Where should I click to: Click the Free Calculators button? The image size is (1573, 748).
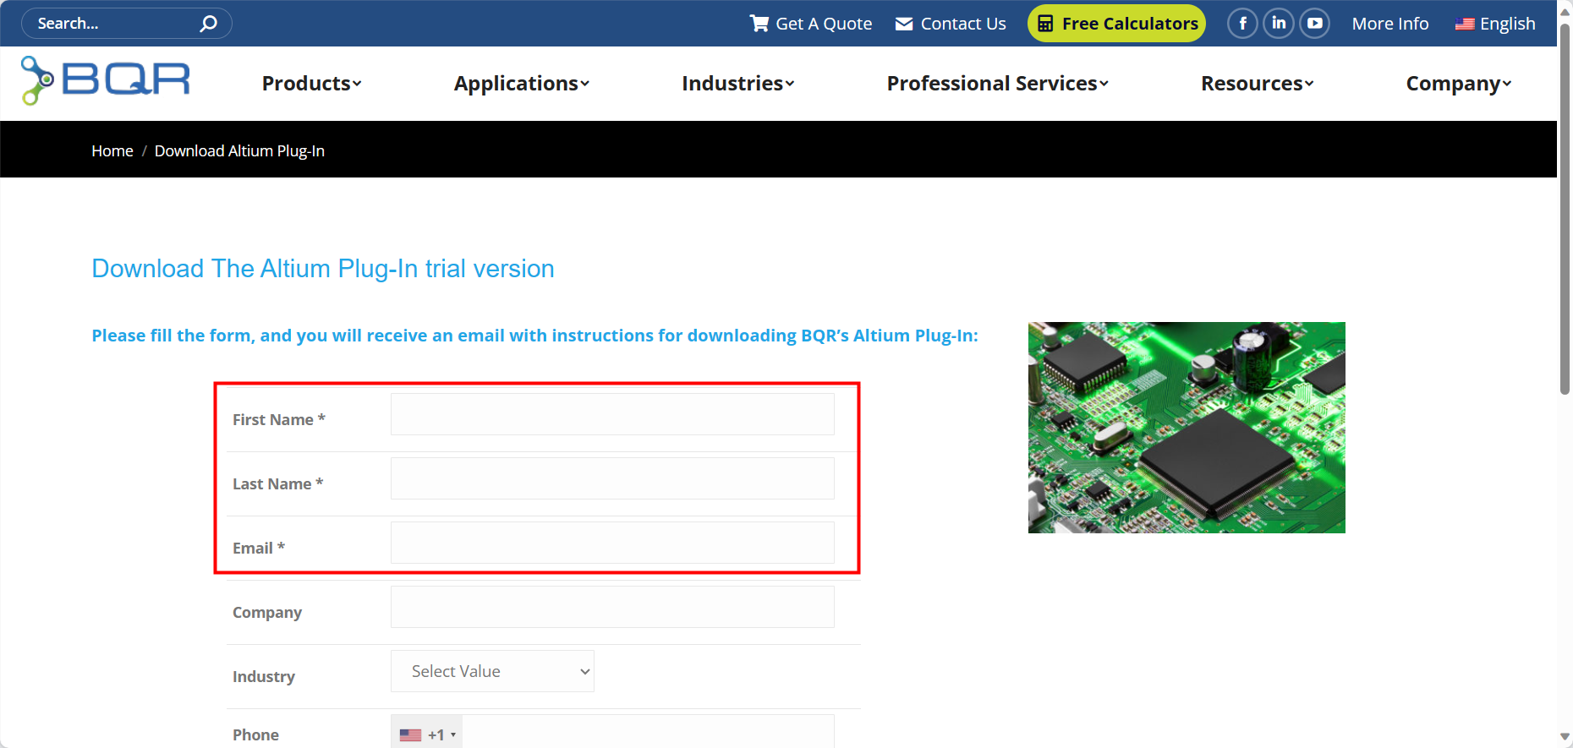pos(1116,24)
